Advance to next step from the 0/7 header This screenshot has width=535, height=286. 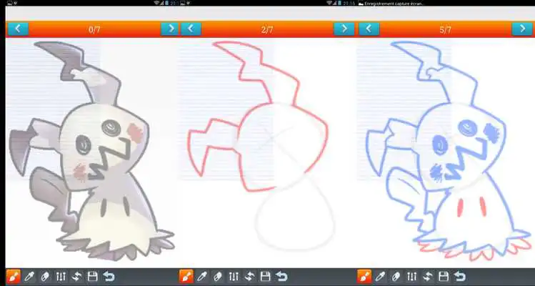[170, 29]
